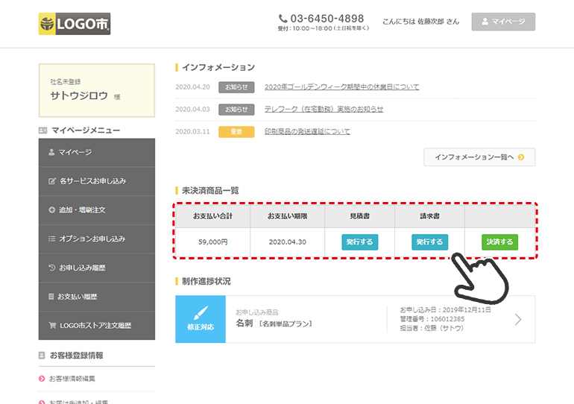574x404 pixels.
Task: Click the 2020.04.30 payment deadline cell
Action: point(287,242)
